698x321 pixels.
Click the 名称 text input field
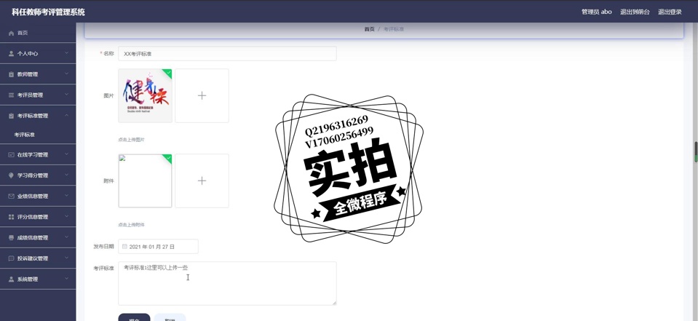(227, 54)
